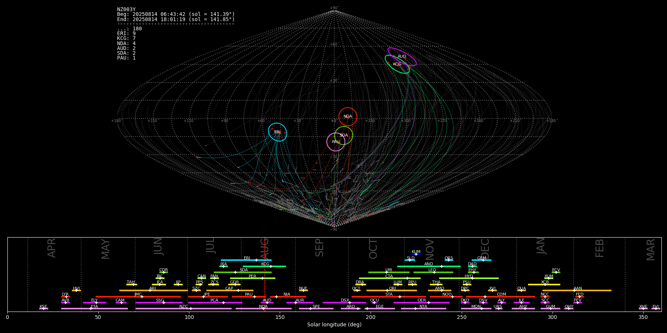
Task: Click the green KCG bar in timeline
Action: click(264, 266)
